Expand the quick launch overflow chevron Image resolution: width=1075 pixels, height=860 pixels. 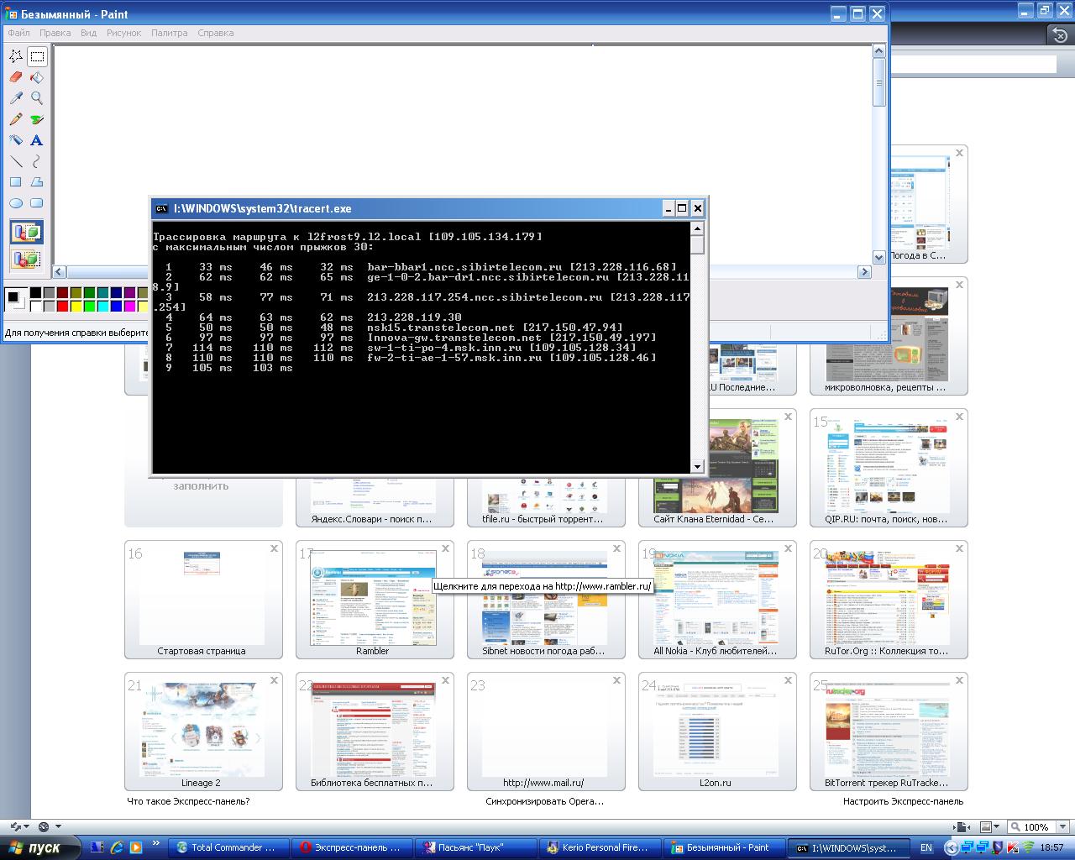point(156,845)
